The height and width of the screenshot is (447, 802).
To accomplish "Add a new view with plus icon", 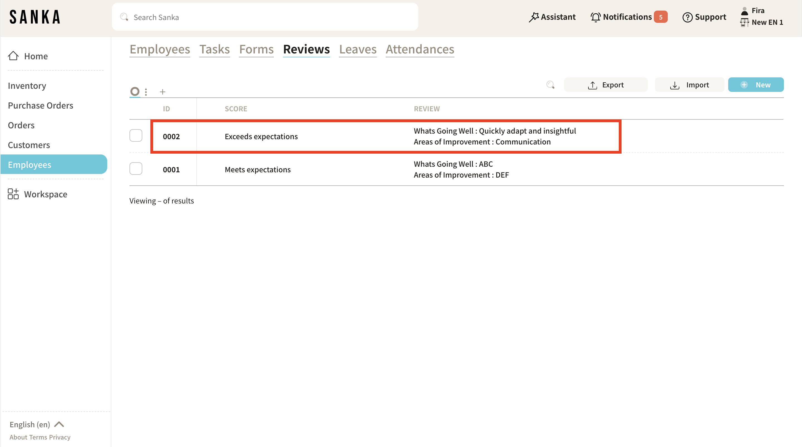I will (163, 92).
